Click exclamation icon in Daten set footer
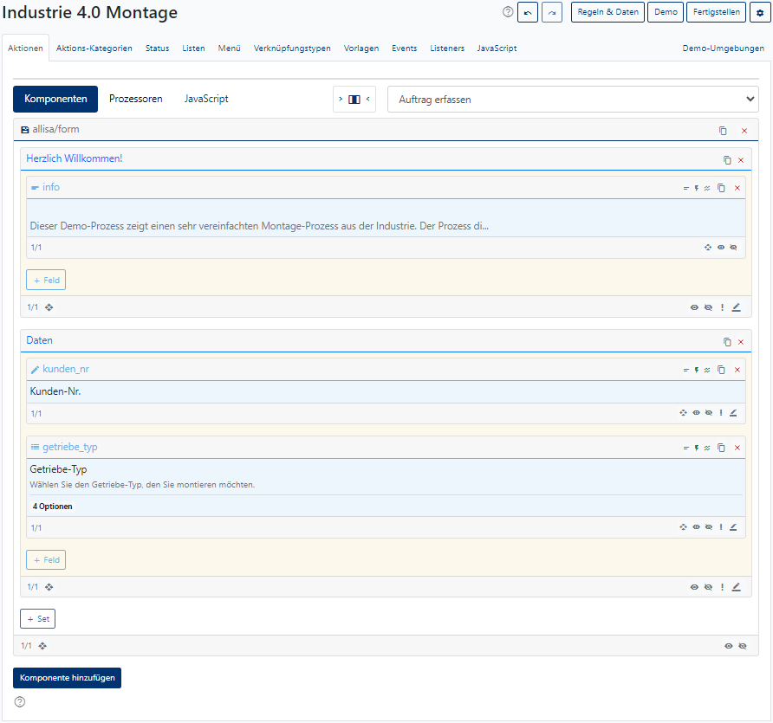 [x=722, y=587]
